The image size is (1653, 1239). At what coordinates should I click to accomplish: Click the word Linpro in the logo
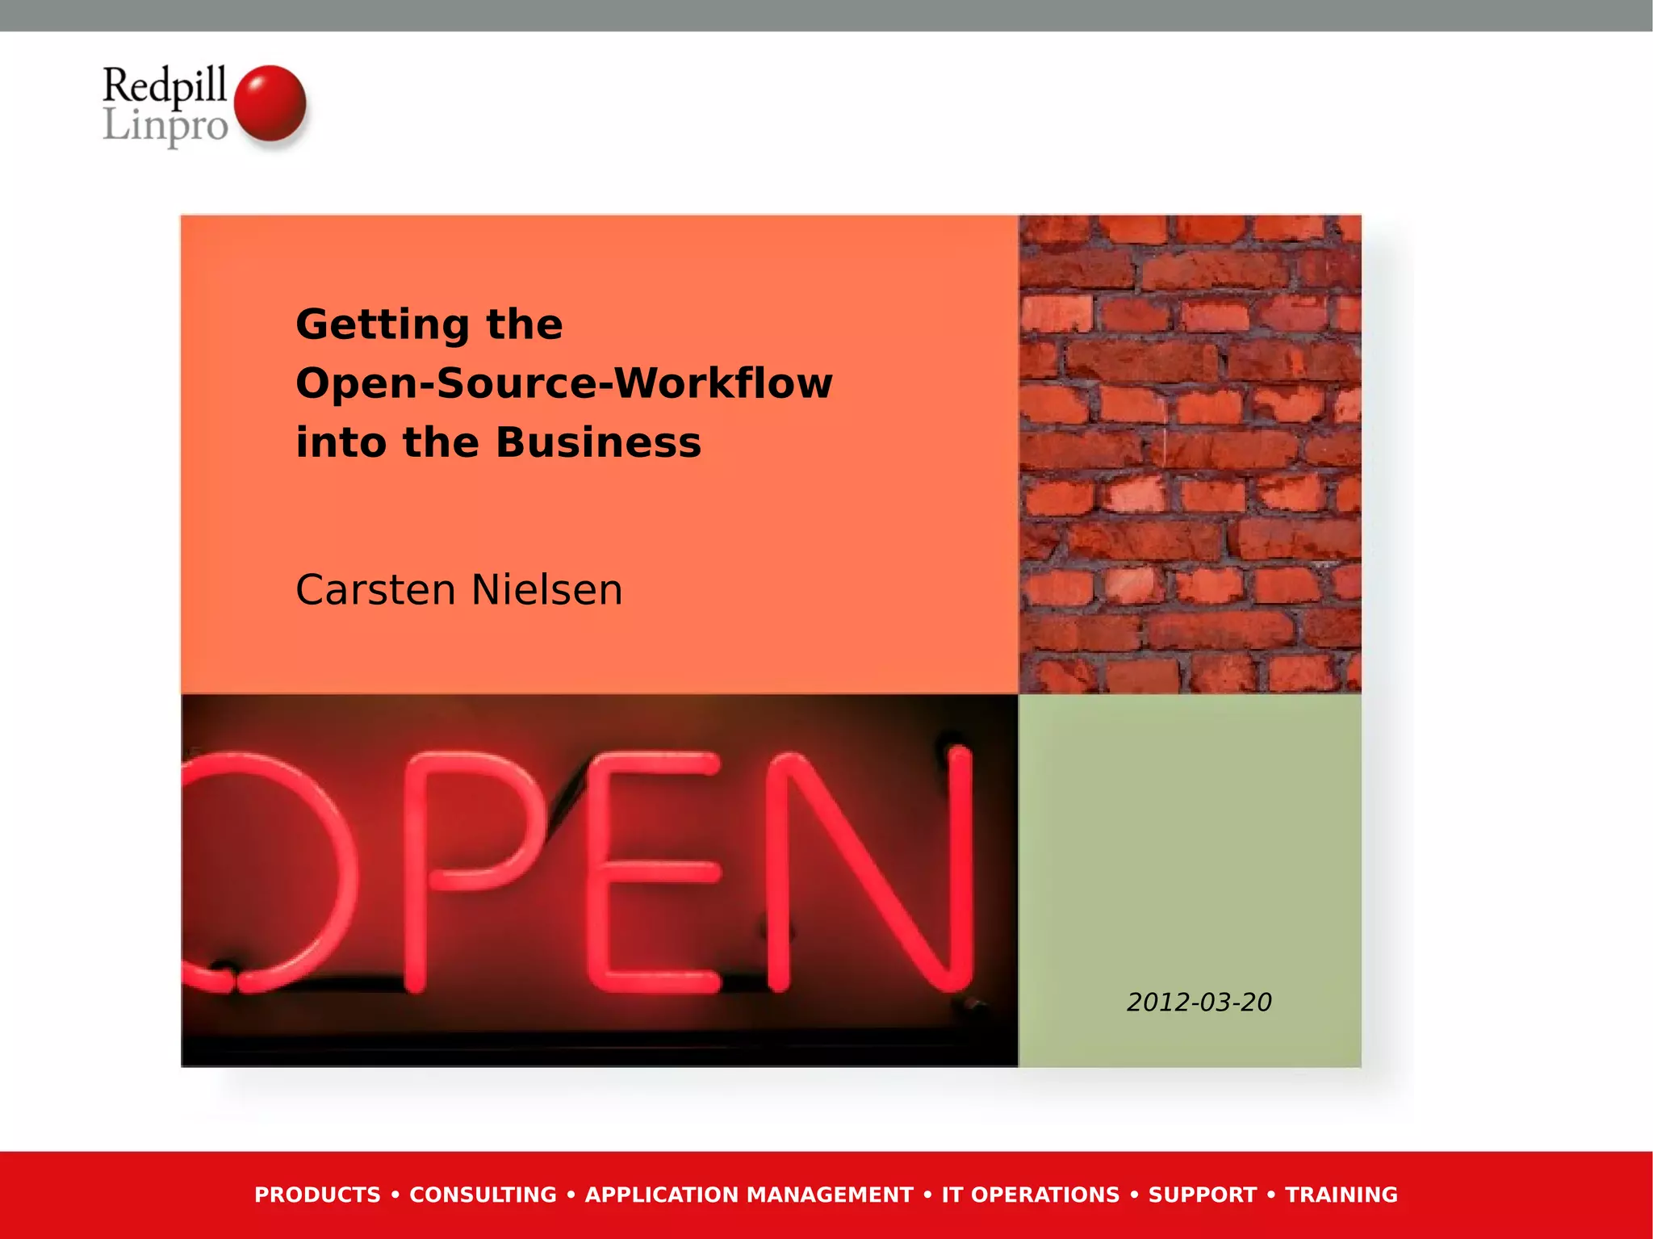(x=165, y=126)
